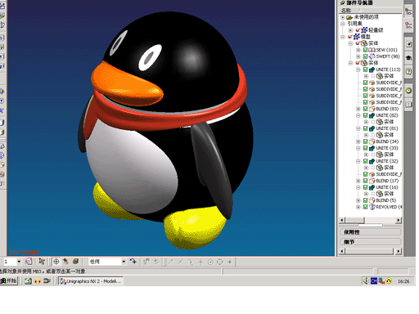Viewport: 419px width, 314px height.
Task: Open the clock History tab icon
Action: (x=408, y=91)
